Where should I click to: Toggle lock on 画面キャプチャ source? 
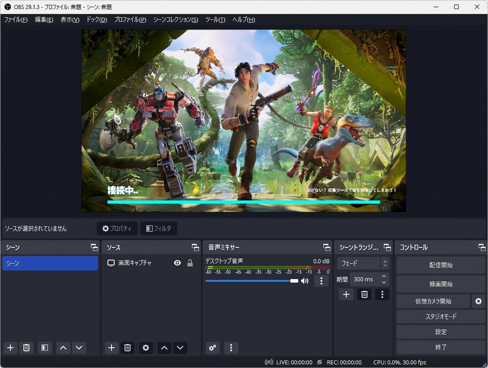coord(190,263)
